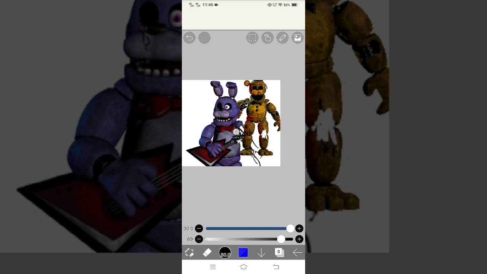The height and width of the screenshot is (274, 487).
Task: Tap the left arrow back button
Action: click(x=298, y=252)
